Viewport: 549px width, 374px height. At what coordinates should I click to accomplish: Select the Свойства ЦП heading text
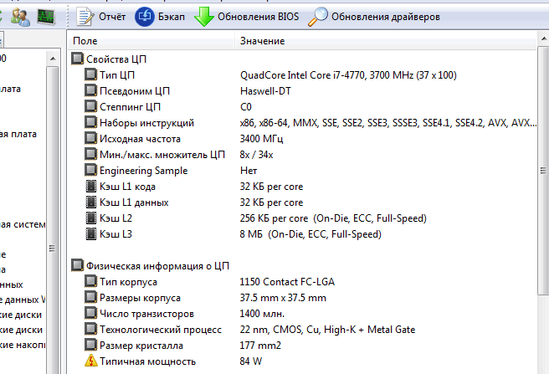click(x=116, y=59)
